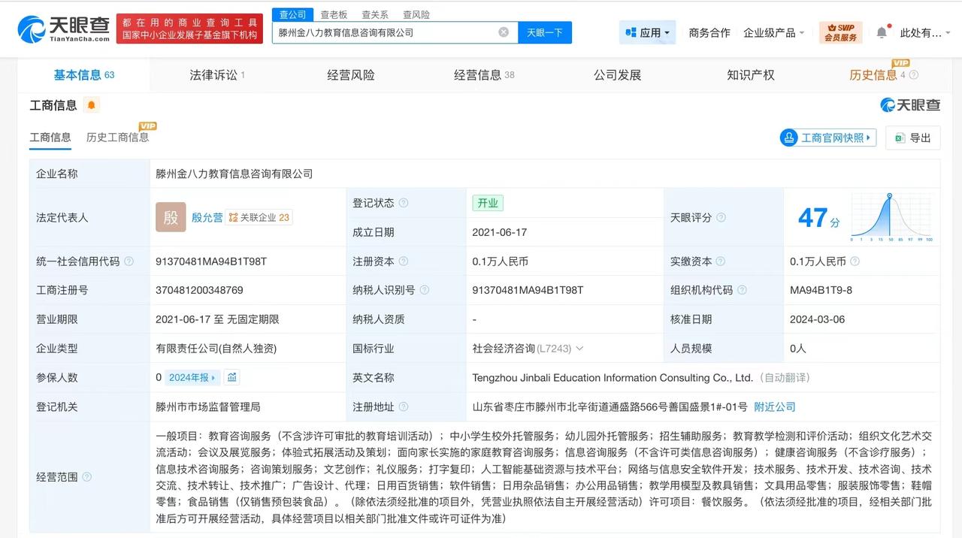Click the help icon next to 统一社会信用代码
Image resolution: width=962 pixels, height=538 pixels.
(129, 261)
